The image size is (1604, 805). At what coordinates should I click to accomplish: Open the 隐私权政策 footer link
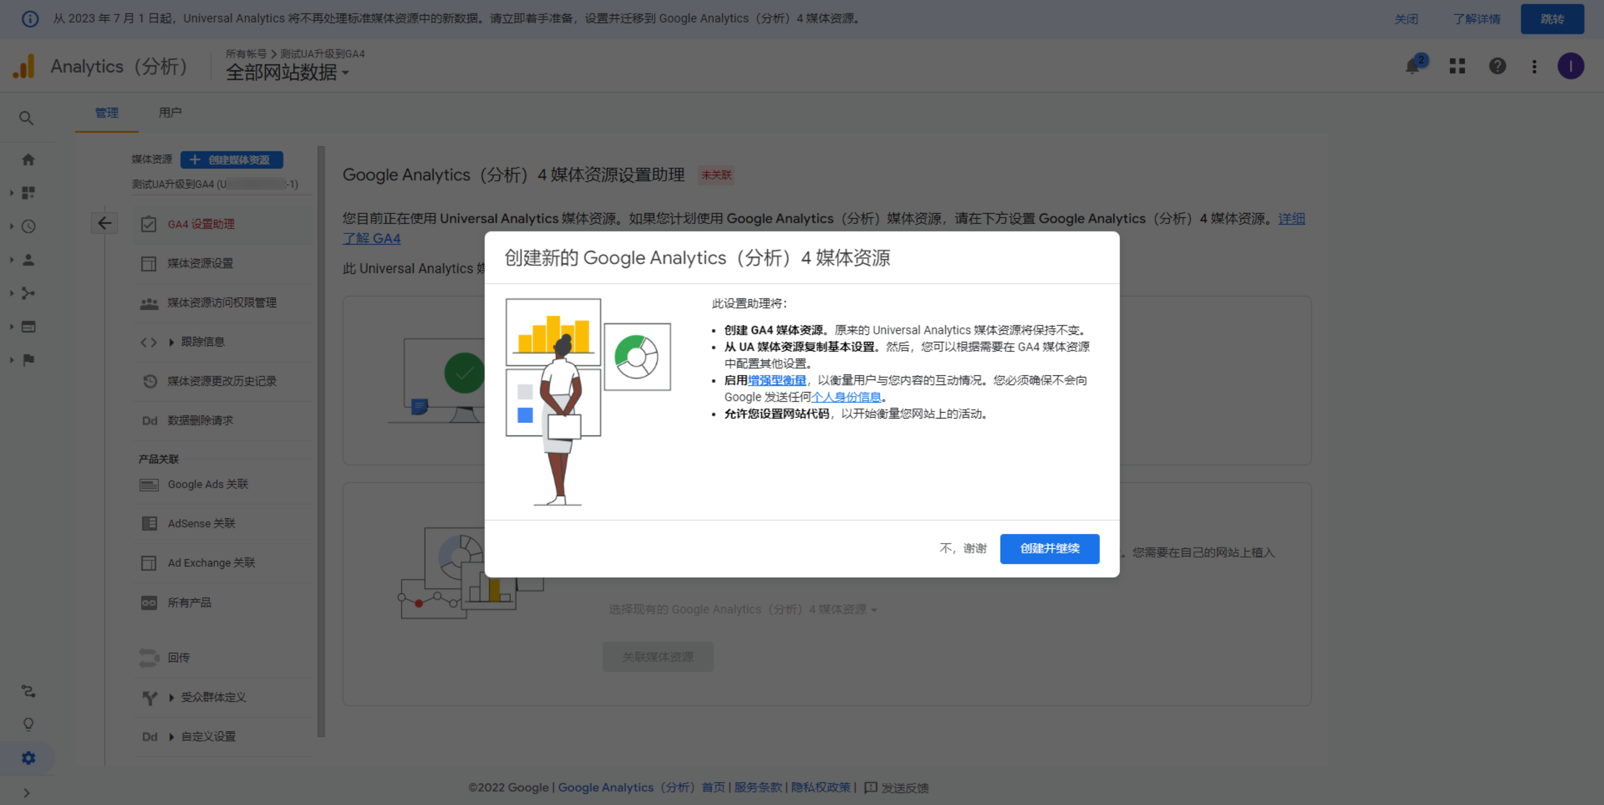pos(821,787)
